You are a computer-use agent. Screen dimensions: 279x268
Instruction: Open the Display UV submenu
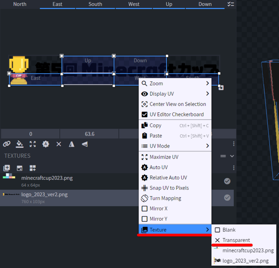175,94
